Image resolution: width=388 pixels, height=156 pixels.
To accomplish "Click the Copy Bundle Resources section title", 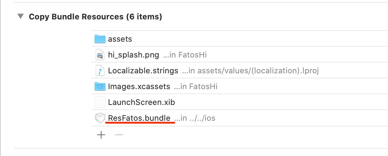I will coord(95,17).
